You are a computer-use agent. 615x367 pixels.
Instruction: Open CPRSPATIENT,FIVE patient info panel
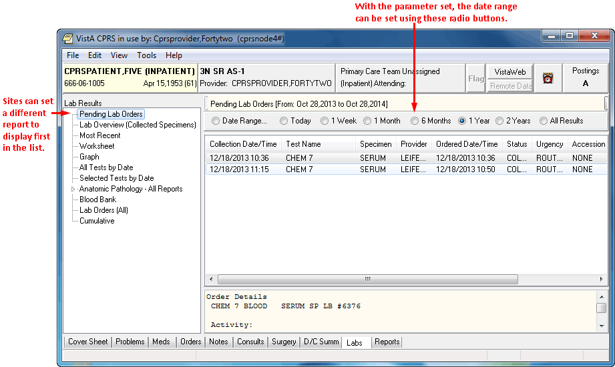click(130, 77)
